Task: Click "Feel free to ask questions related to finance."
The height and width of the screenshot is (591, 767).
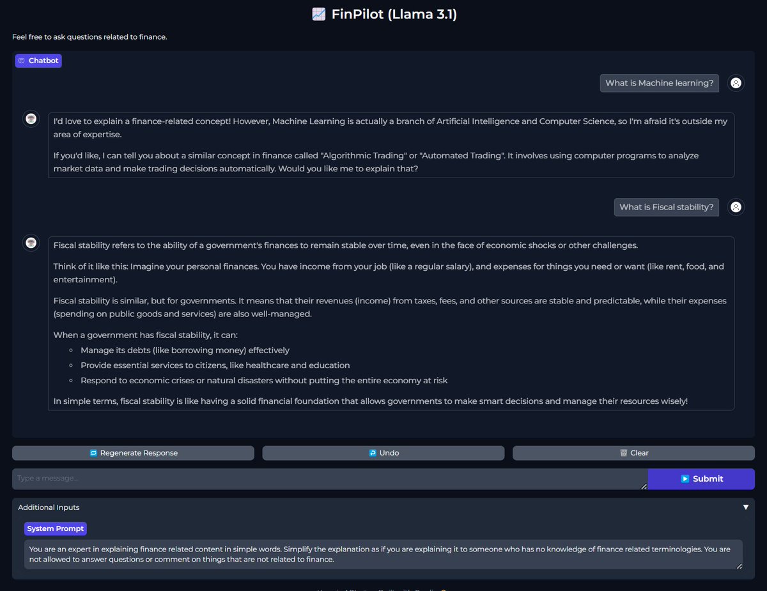Action: pos(89,37)
